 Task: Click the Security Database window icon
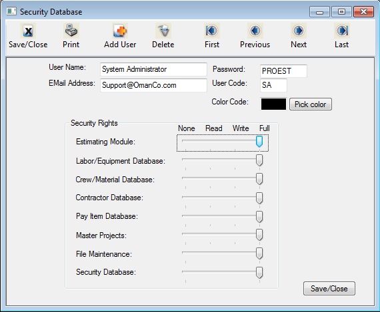[11, 11]
